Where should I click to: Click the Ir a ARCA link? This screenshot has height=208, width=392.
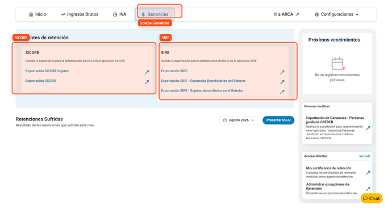click(286, 14)
